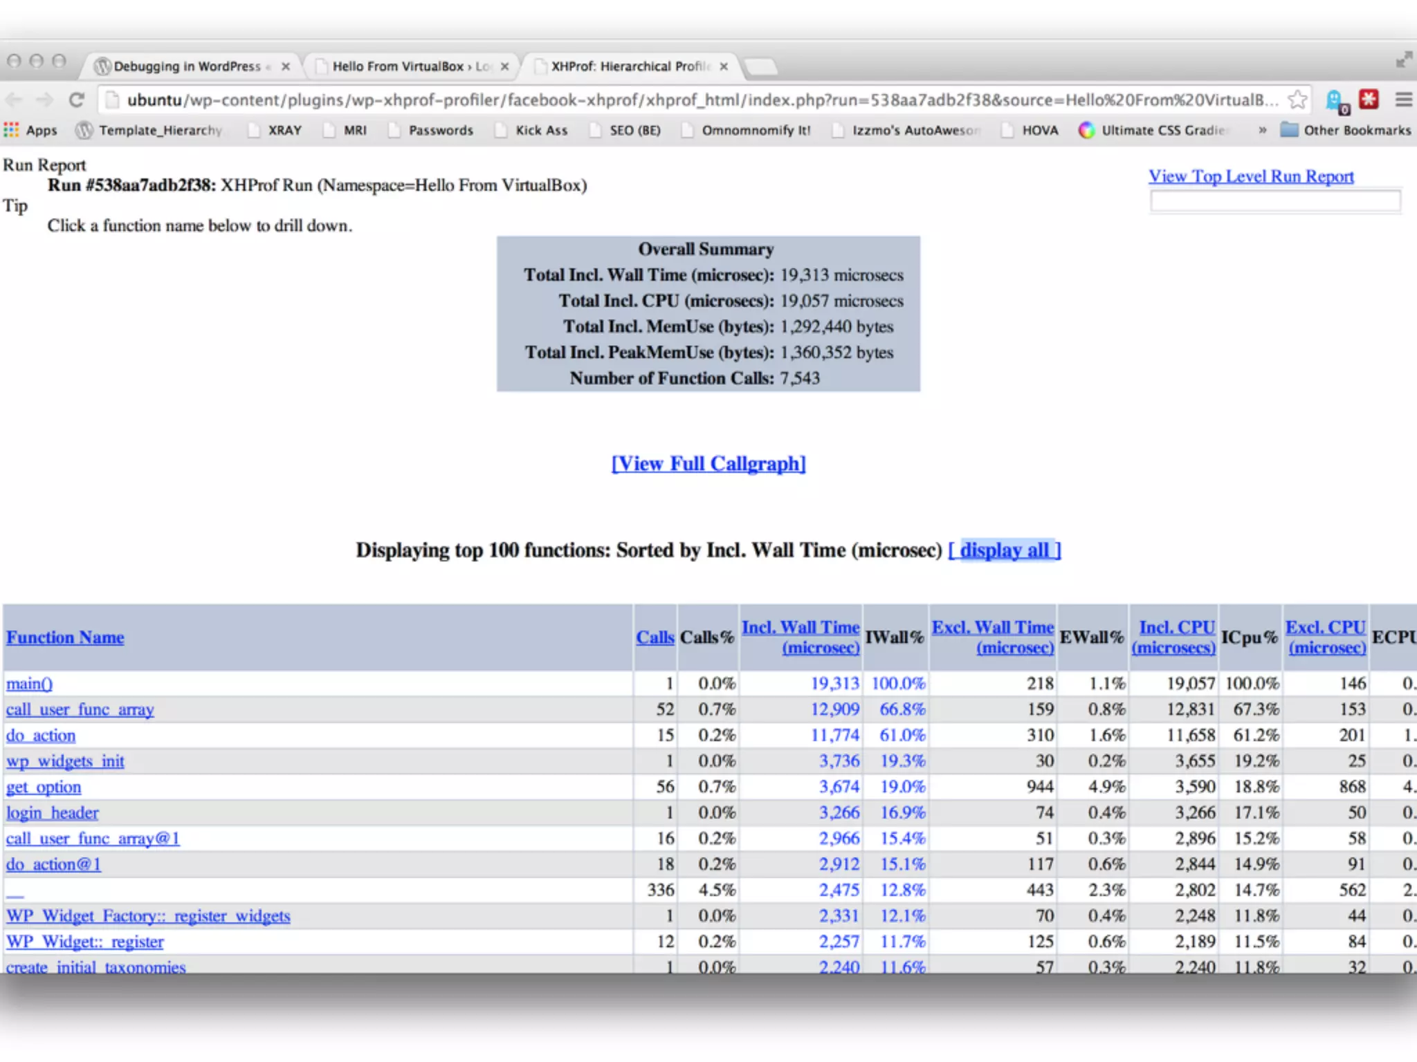This screenshot has width=1417, height=1062.
Task: Sort by Incl. CPU column header
Action: tap(1174, 637)
